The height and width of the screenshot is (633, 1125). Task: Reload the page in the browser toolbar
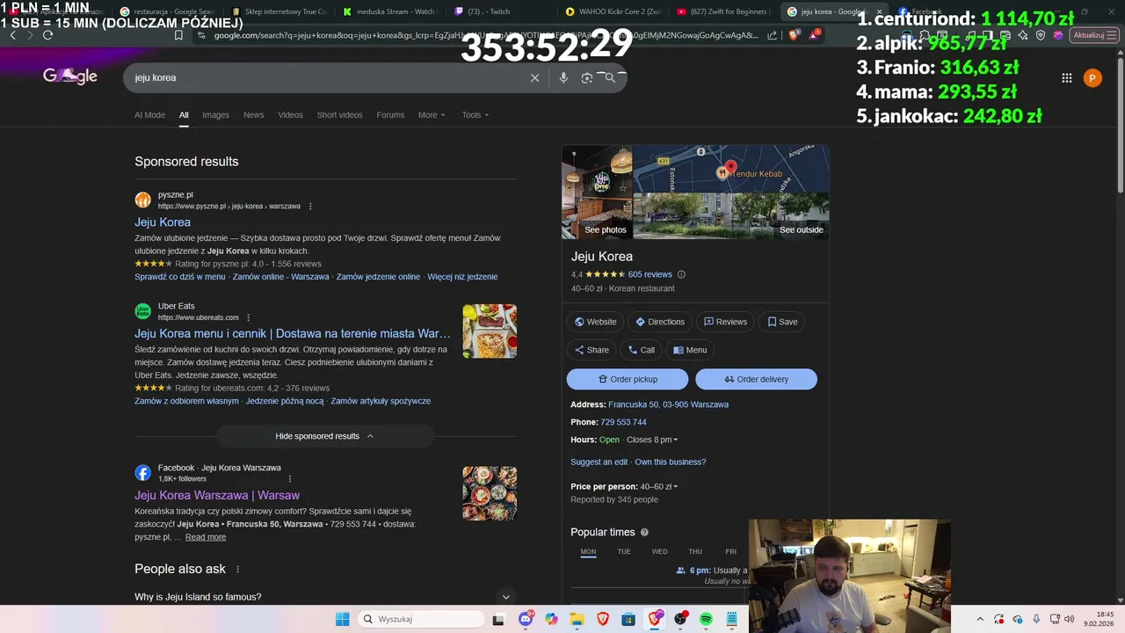[x=47, y=35]
